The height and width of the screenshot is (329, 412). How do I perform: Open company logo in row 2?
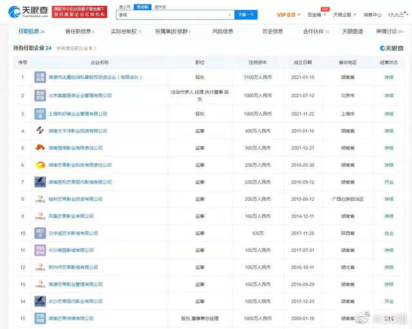point(40,95)
